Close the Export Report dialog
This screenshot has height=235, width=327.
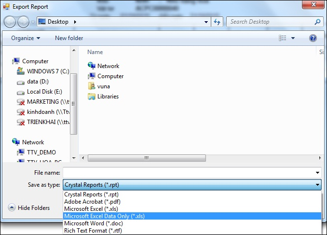pos(313,5)
